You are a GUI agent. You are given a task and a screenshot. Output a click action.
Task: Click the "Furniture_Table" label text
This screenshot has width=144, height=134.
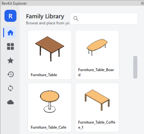pyautogui.click(x=44, y=75)
